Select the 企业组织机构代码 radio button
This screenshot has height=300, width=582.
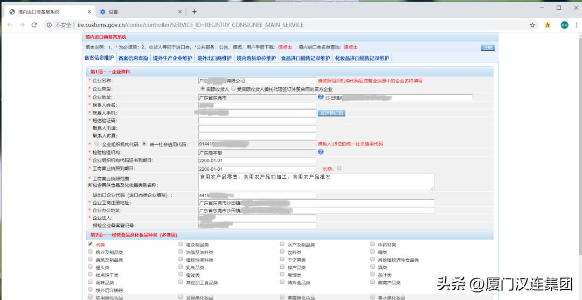tap(97, 144)
